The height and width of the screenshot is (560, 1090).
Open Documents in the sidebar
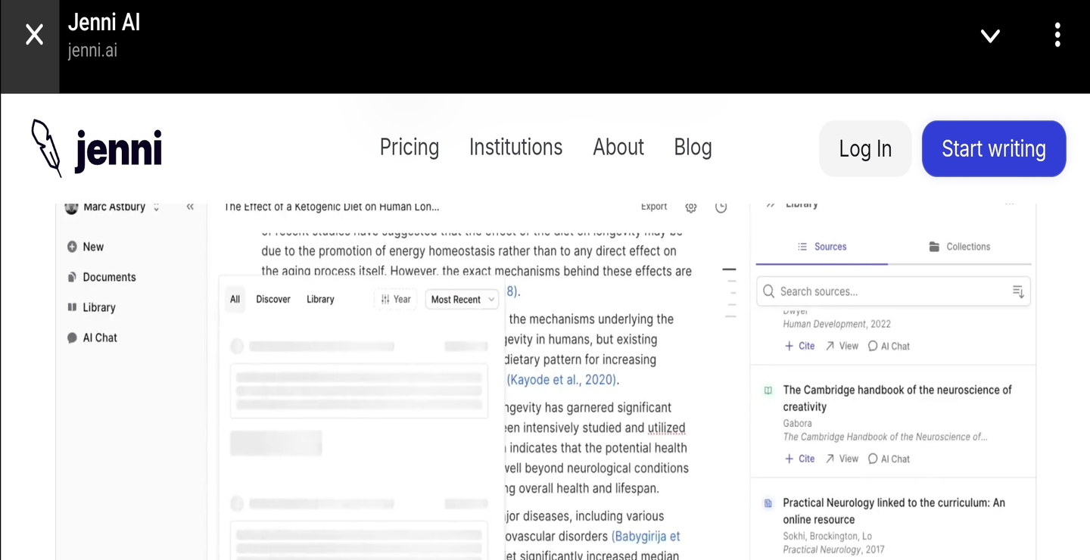pos(101,277)
